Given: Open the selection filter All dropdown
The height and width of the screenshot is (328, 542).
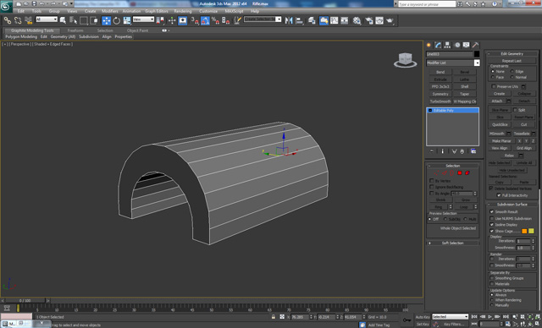Looking at the screenshot, I should tap(47, 19).
